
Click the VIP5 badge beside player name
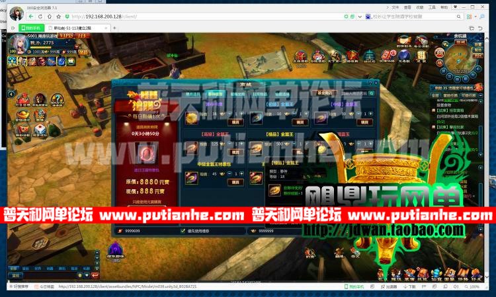point(66,36)
